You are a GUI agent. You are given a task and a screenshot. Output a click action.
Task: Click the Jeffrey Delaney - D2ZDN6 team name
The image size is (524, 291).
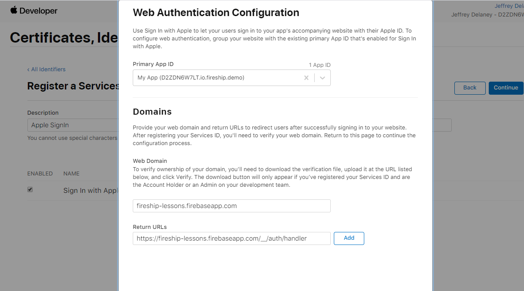pos(487,14)
